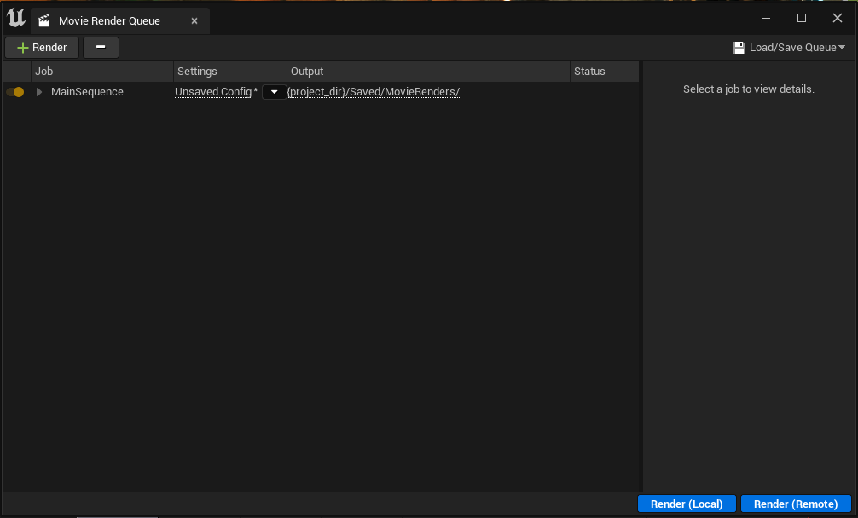Viewport: 858px width, 518px height.
Task: Open the settings preset dropdown arrow
Action: tap(274, 92)
